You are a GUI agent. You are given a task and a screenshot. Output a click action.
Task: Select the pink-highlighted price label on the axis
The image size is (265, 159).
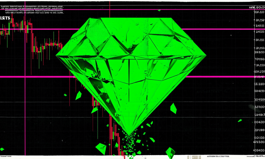point(260,77)
